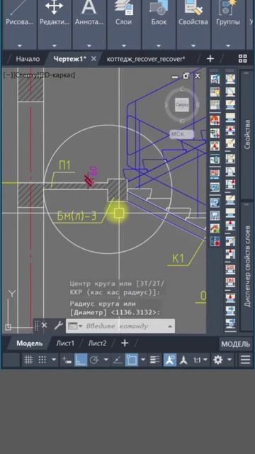Close the Чертеж1* tab with its X
Viewport: 255px width, 454px height.
[93, 59]
